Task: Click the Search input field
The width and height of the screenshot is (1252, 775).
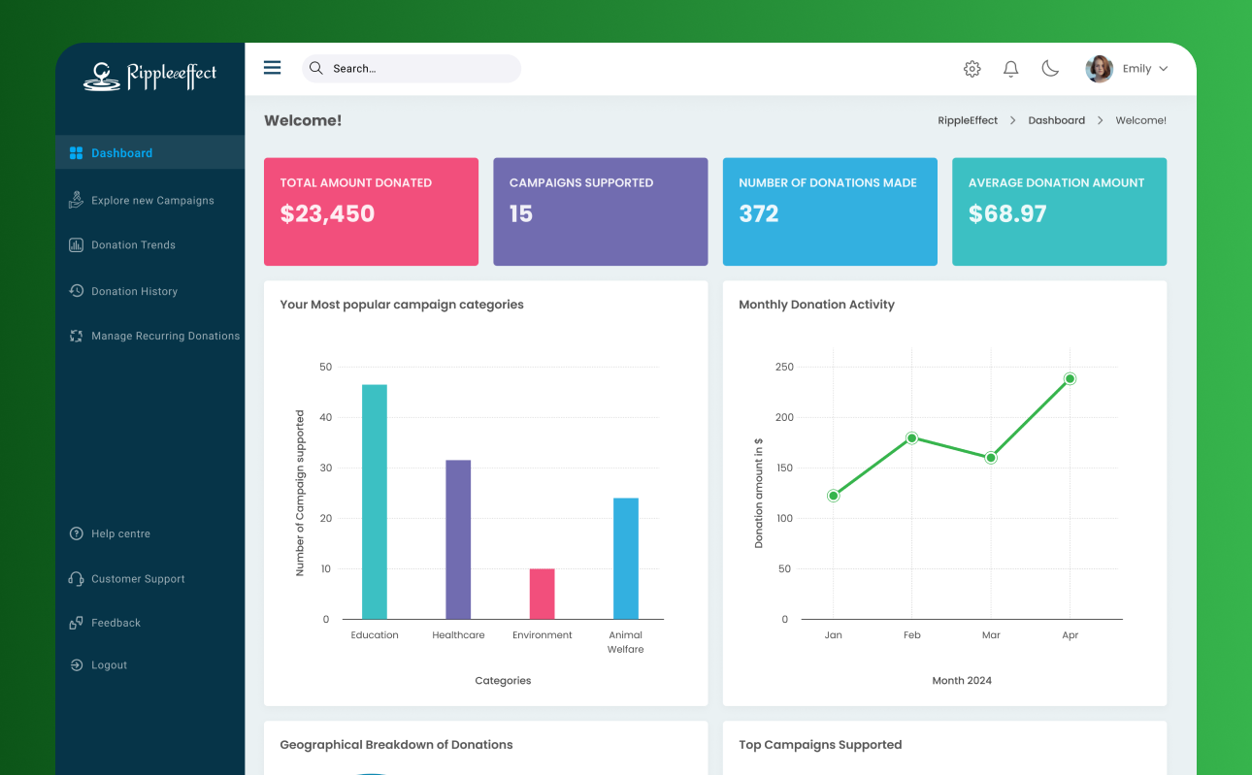Action: click(417, 69)
